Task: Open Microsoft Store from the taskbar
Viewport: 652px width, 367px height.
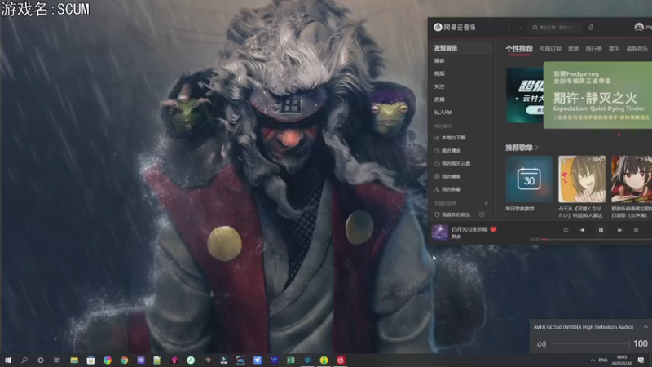Action: [x=90, y=360]
